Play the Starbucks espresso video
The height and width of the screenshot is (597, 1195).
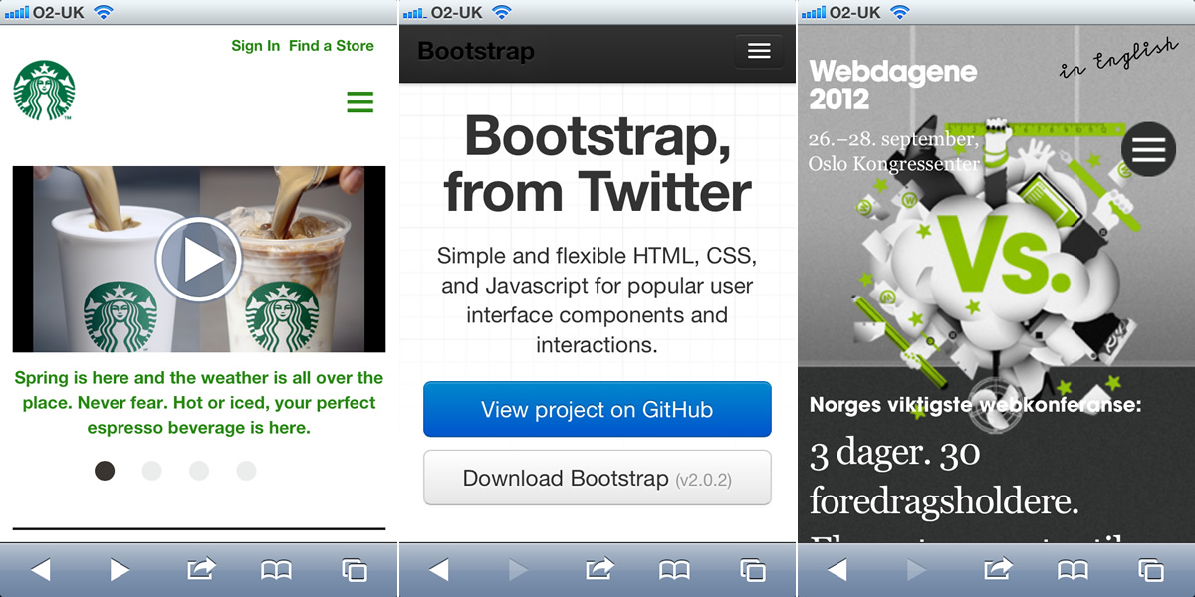pos(199,259)
